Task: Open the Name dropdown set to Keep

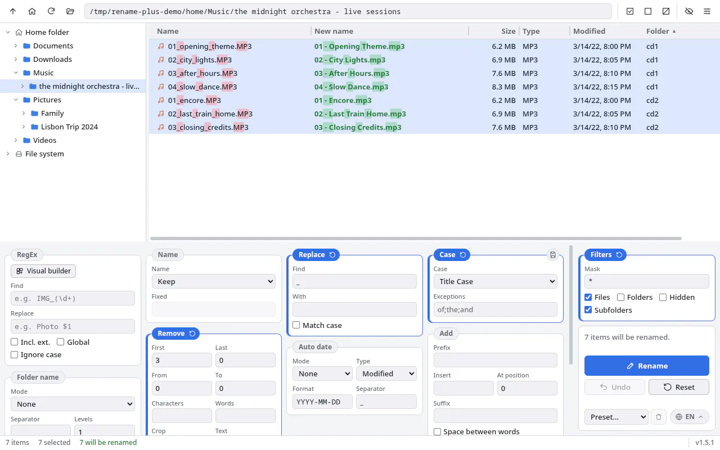Action: (214, 281)
